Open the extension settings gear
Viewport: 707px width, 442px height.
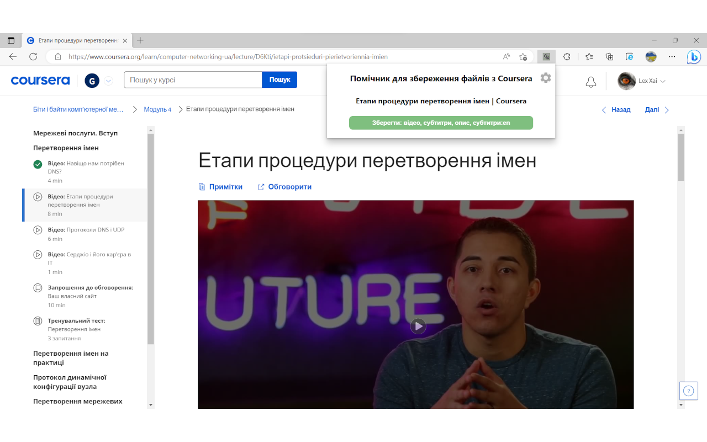click(546, 78)
